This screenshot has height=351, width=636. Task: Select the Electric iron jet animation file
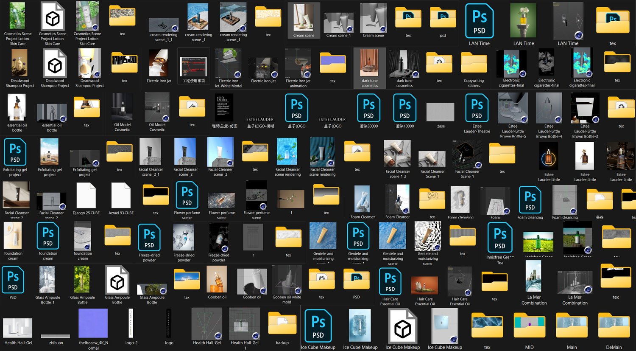(298, 63)
